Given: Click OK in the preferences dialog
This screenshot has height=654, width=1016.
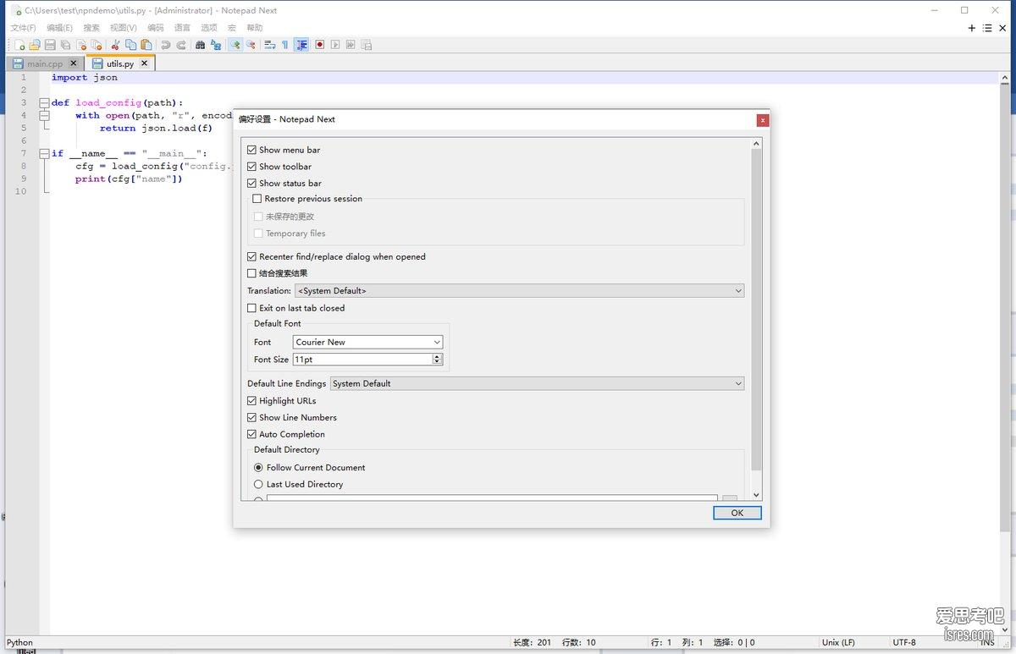Looking at the screenshot, I should tap(737, 513).
